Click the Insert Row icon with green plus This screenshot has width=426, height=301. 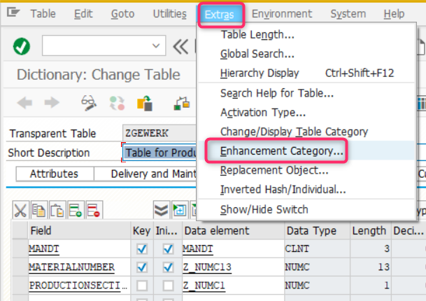pyautogui.click(x=75, y=209)
